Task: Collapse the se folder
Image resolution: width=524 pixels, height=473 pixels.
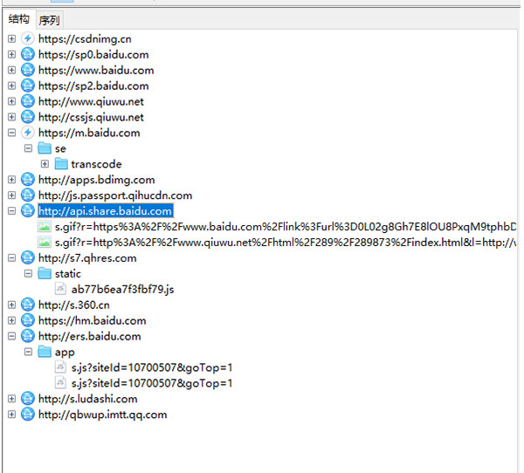Action: 29,148
